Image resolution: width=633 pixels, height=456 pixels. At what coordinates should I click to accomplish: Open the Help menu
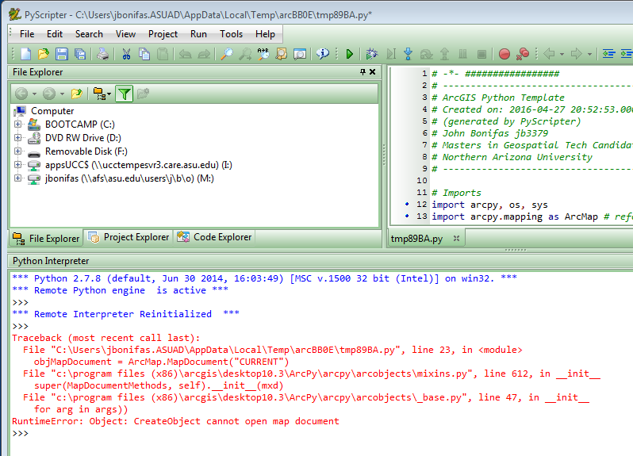(265, 34)
